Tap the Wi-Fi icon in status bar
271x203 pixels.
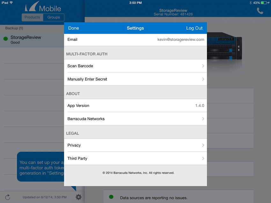coord(11,3)
